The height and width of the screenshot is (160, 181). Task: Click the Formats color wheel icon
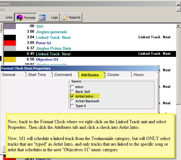pyautogui.click(x=20, y=18)
